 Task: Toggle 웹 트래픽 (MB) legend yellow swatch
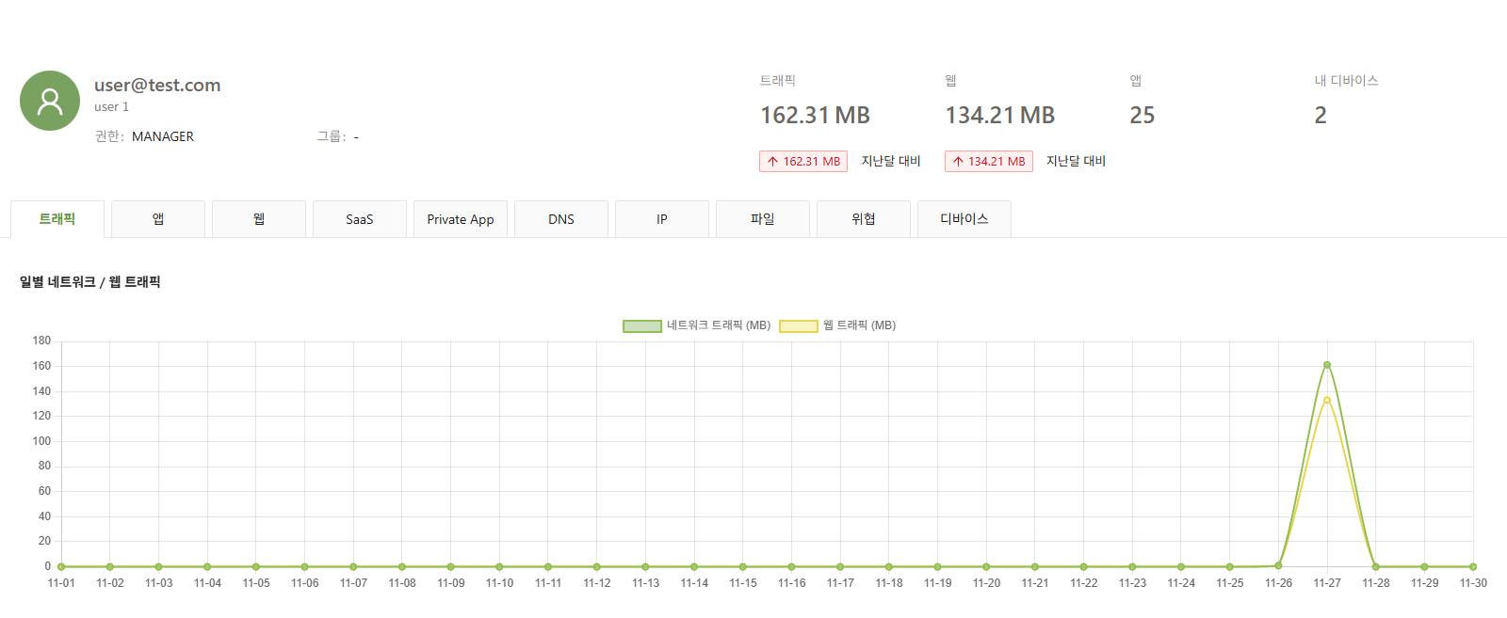799,326
